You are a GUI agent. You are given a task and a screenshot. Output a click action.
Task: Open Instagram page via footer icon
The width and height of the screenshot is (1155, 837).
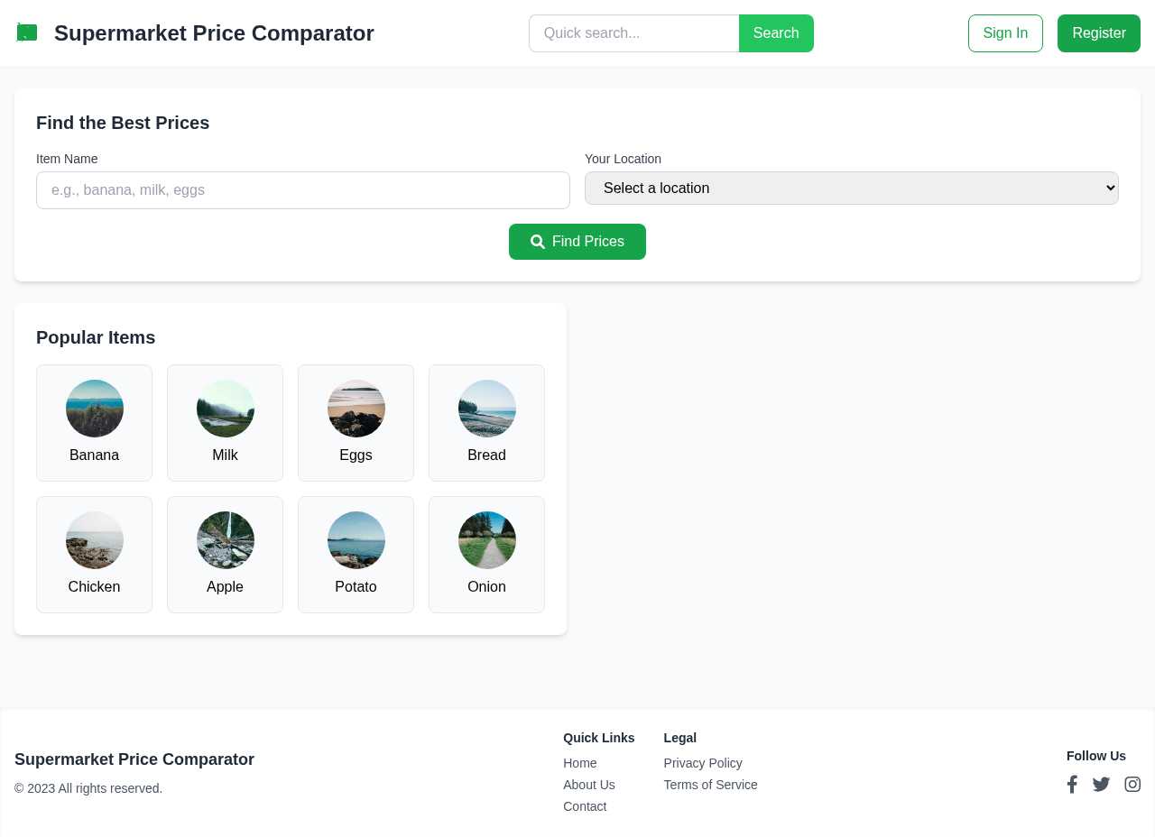[1131, 783]
